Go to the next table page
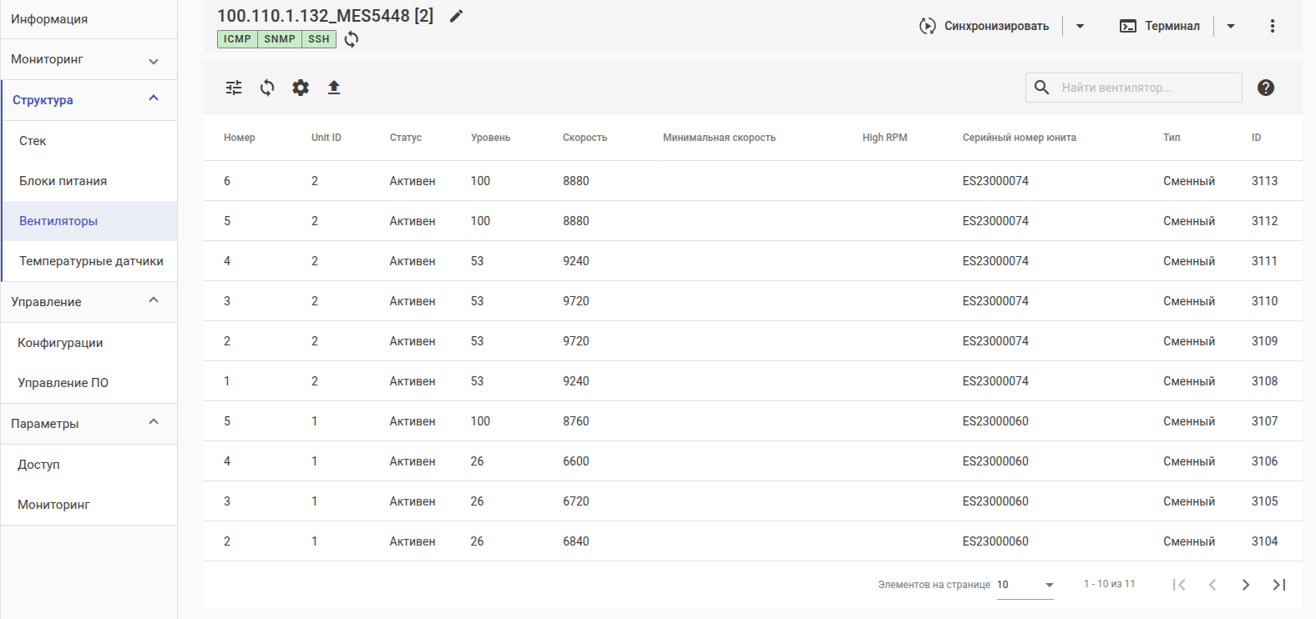This screenshot has width=1316, height=619. tap(1245, 585)
